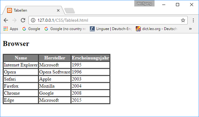View site information icon in address bar
This screenshot has width=199, height=117.
coord(33,20)
